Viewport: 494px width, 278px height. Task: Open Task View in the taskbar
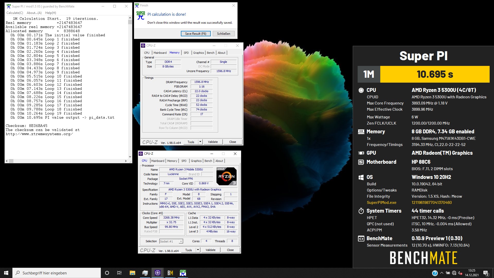coord(119,273)
